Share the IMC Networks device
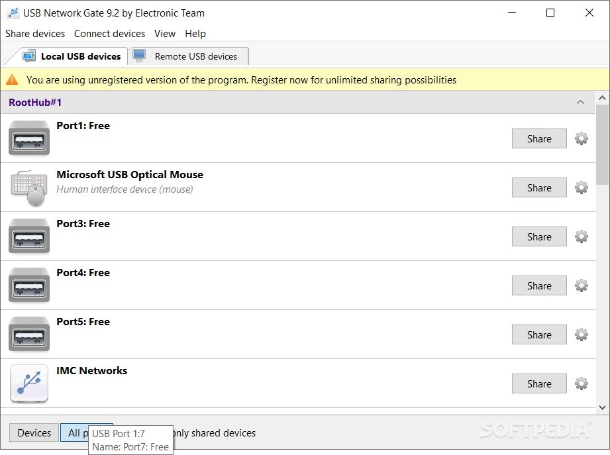 pyautogui.click(x=539, y=383)
